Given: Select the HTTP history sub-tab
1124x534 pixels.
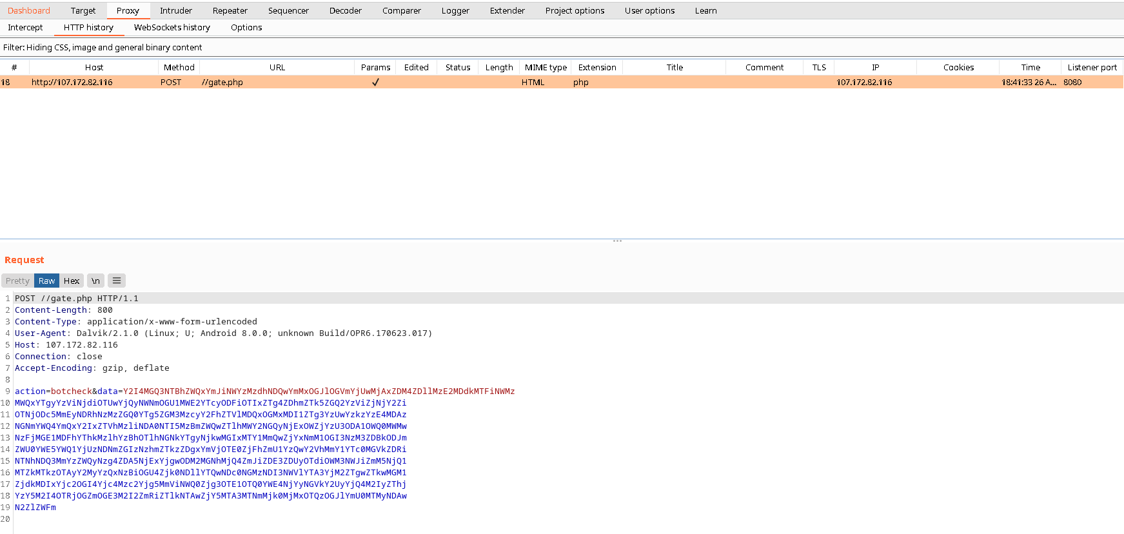Looking at the screenshot, I should pos(88,27).
